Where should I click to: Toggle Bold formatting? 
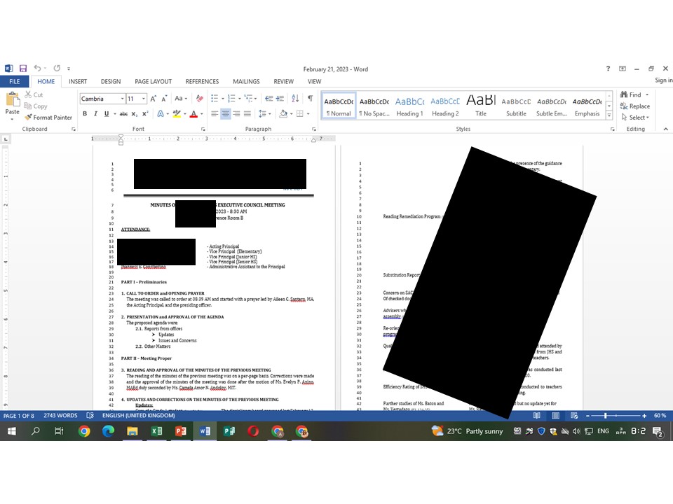[85, 113]
